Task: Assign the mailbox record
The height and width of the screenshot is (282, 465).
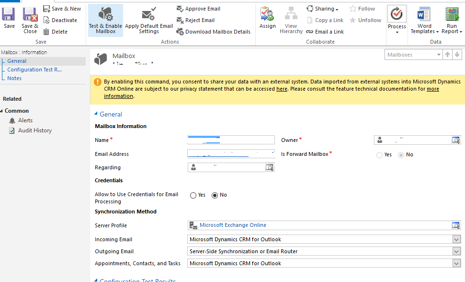Action: pos(268,18)
